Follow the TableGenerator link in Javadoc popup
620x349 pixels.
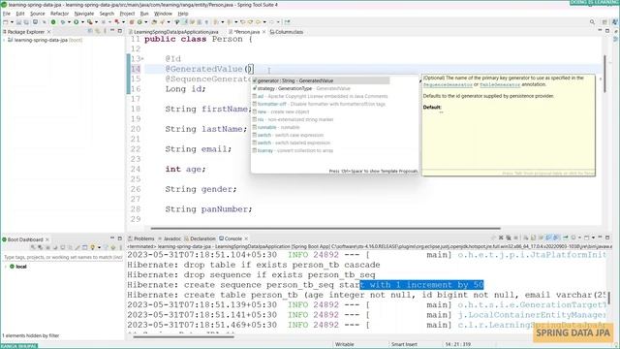tap(500, 84)
